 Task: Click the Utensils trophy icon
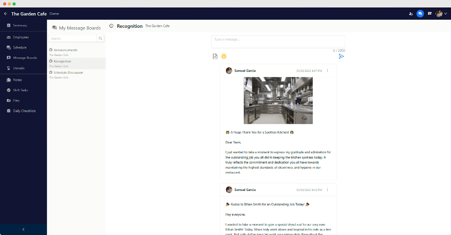pos(8,68)
